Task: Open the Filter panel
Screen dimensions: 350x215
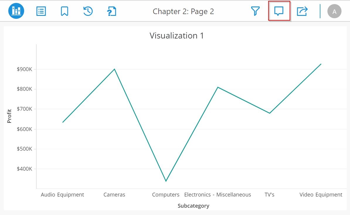Action: 255,11
